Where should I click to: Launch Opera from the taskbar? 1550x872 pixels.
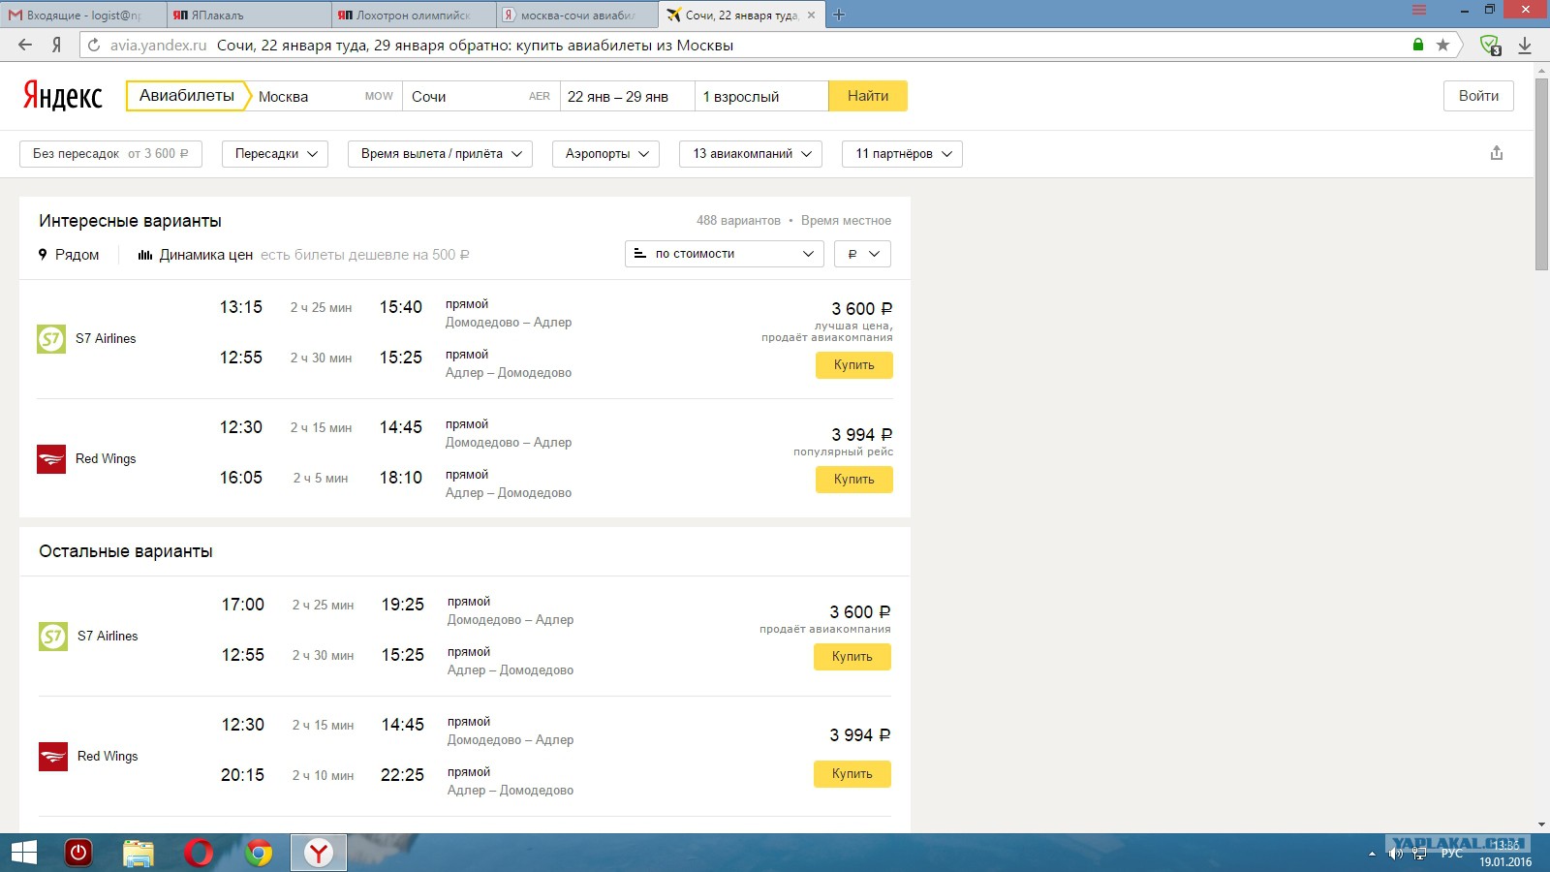click(199, 853)
